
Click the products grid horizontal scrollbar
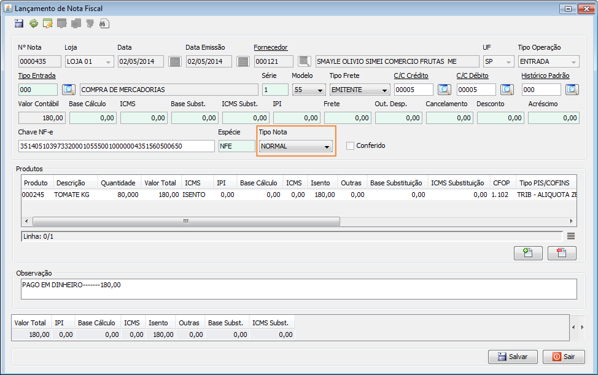(184, 221)
